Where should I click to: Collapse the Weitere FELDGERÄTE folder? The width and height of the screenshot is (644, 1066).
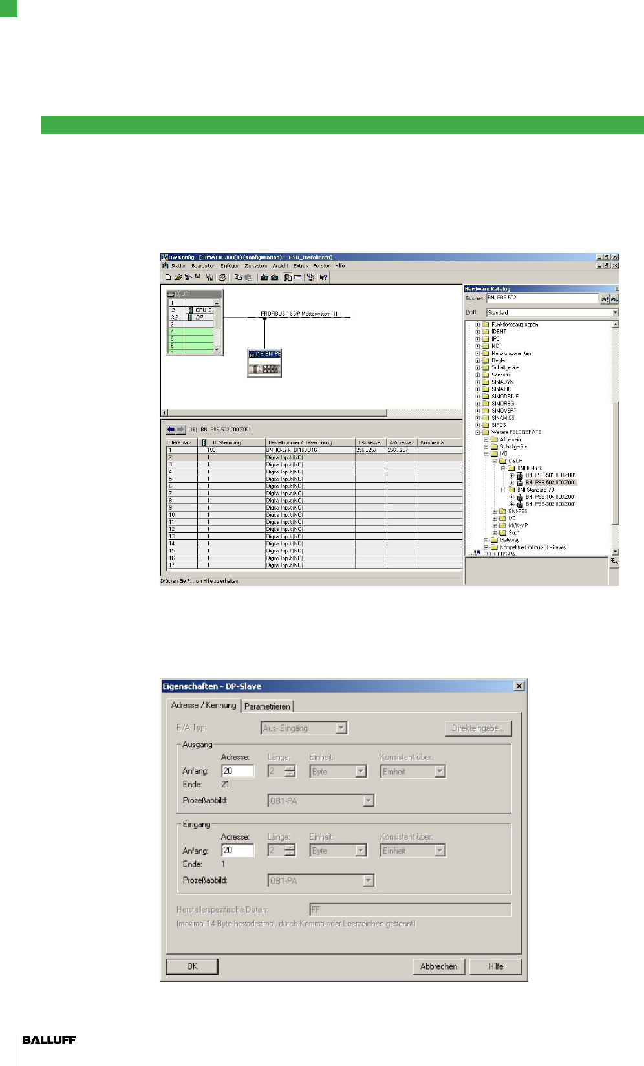(x=478, y=432)
